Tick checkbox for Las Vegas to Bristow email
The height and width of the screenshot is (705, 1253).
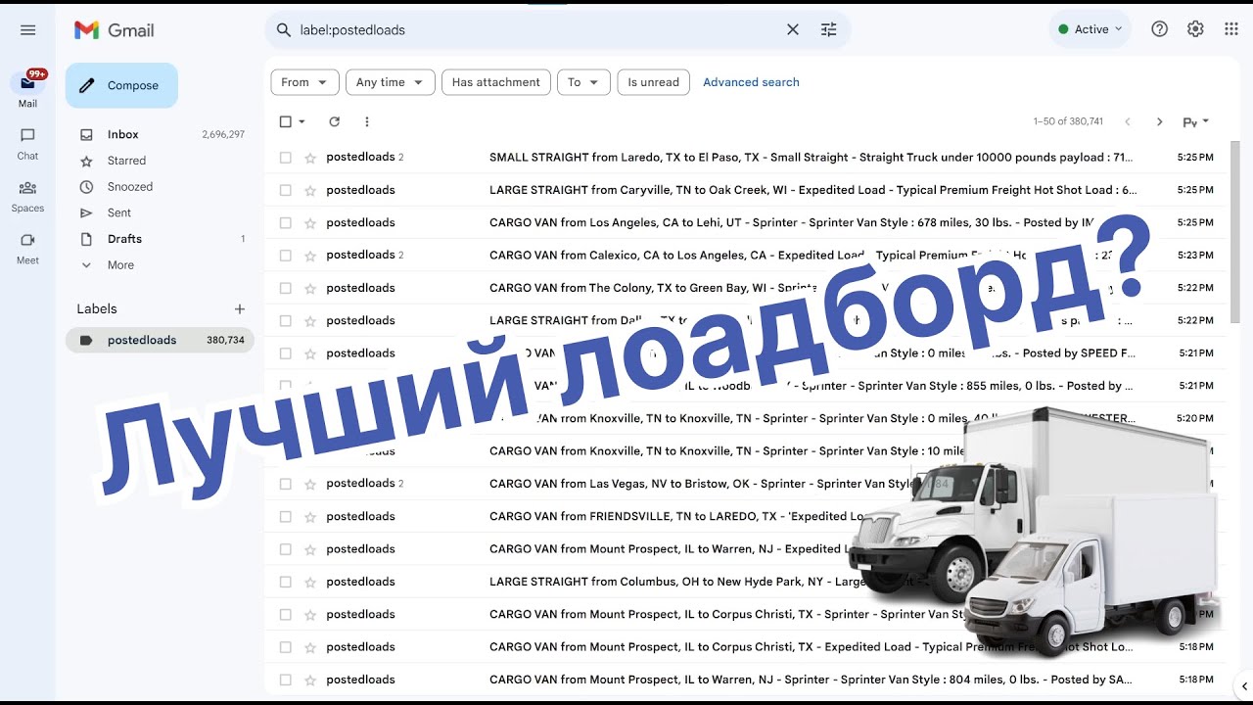(x=286, y=484)
